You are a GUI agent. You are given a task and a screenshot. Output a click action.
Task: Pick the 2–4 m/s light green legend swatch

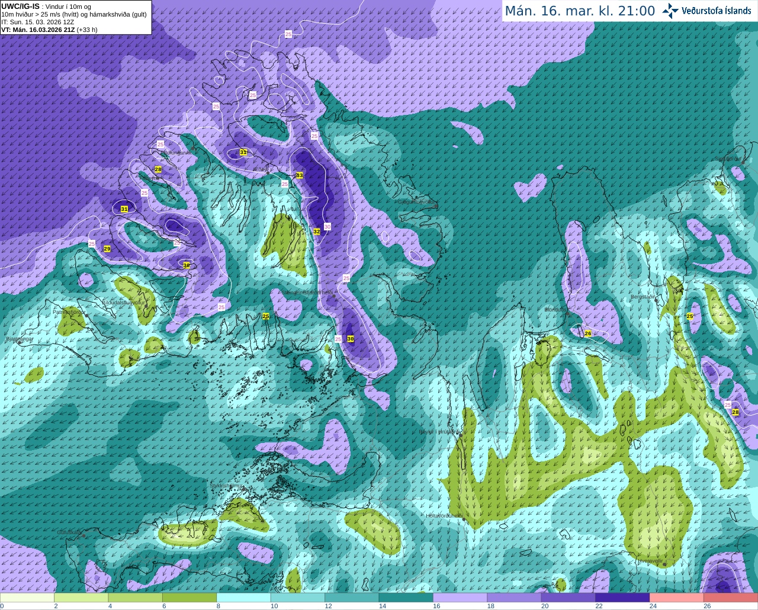coord(81,598)
